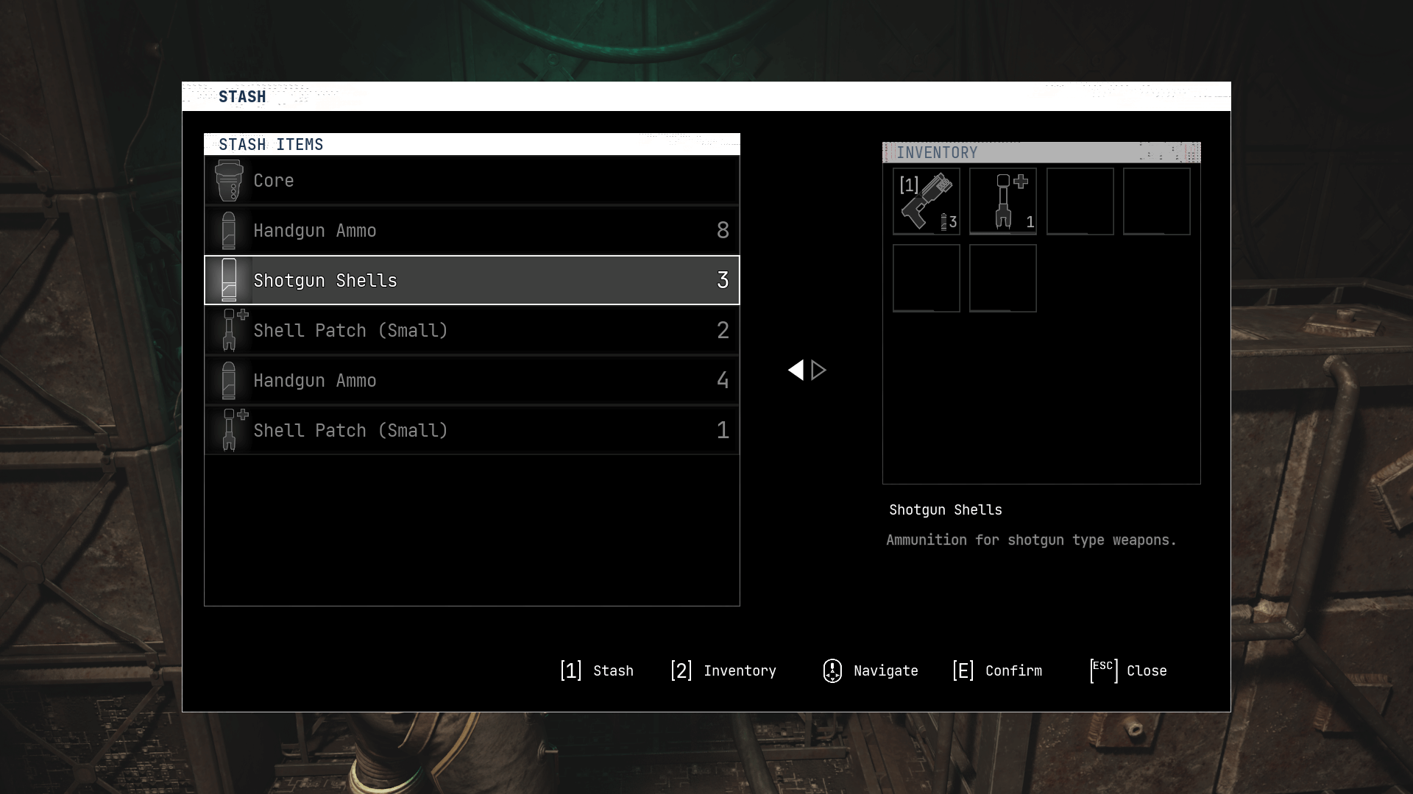This screenshot has height=794, width=1413.
Task: Click the icon beside Shell Patch (Small) 2
Action: [235, 330]
